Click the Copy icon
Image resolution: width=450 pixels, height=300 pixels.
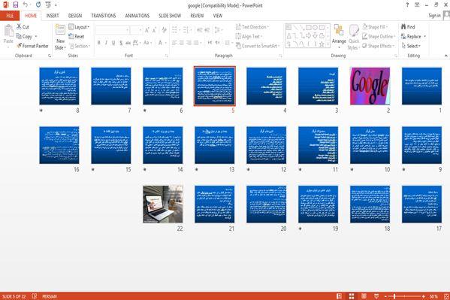(x=19, y=37)
